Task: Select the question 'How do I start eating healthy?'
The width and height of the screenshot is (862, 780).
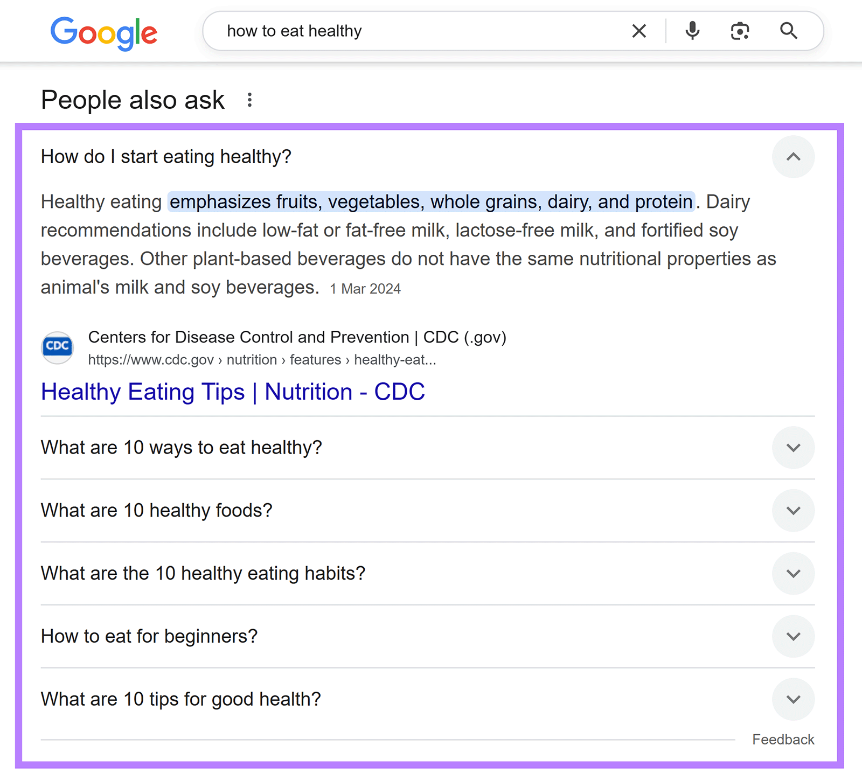Action: click(166, 157)
